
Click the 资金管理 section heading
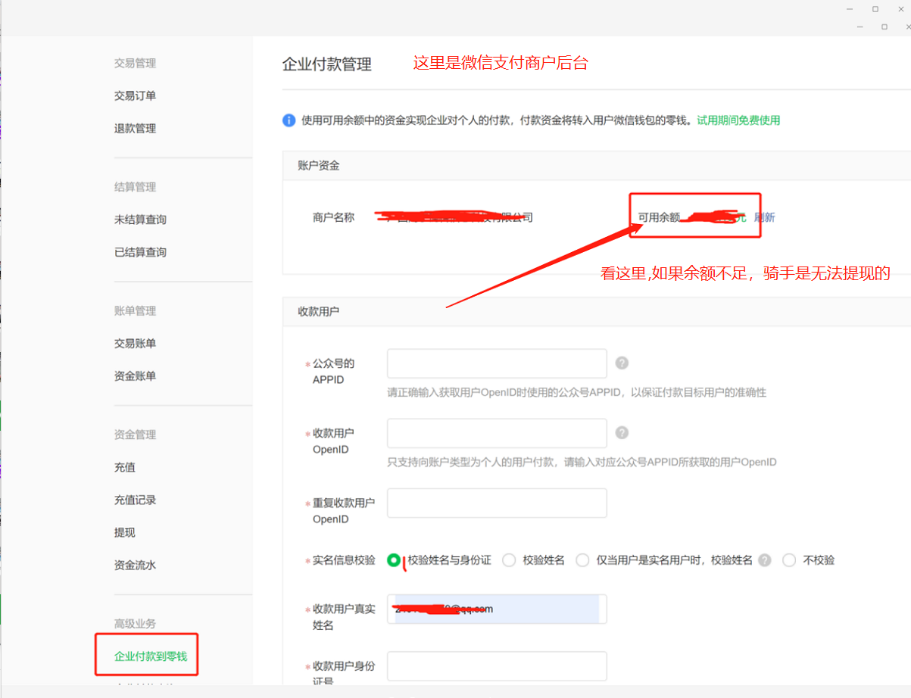(135, 435)
